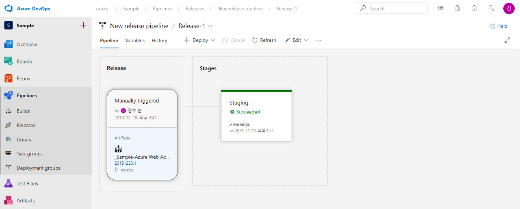Click the Release-1 breadcrumb
This screenshot has width=520, height=209.
(286, 9)
